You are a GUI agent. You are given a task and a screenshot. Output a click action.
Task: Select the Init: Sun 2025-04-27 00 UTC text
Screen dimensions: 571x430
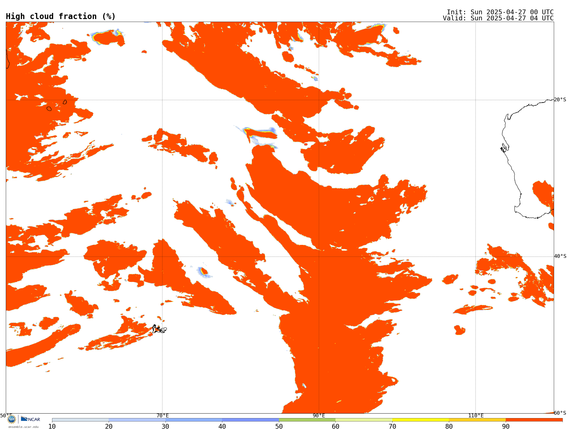click(500, 12)
